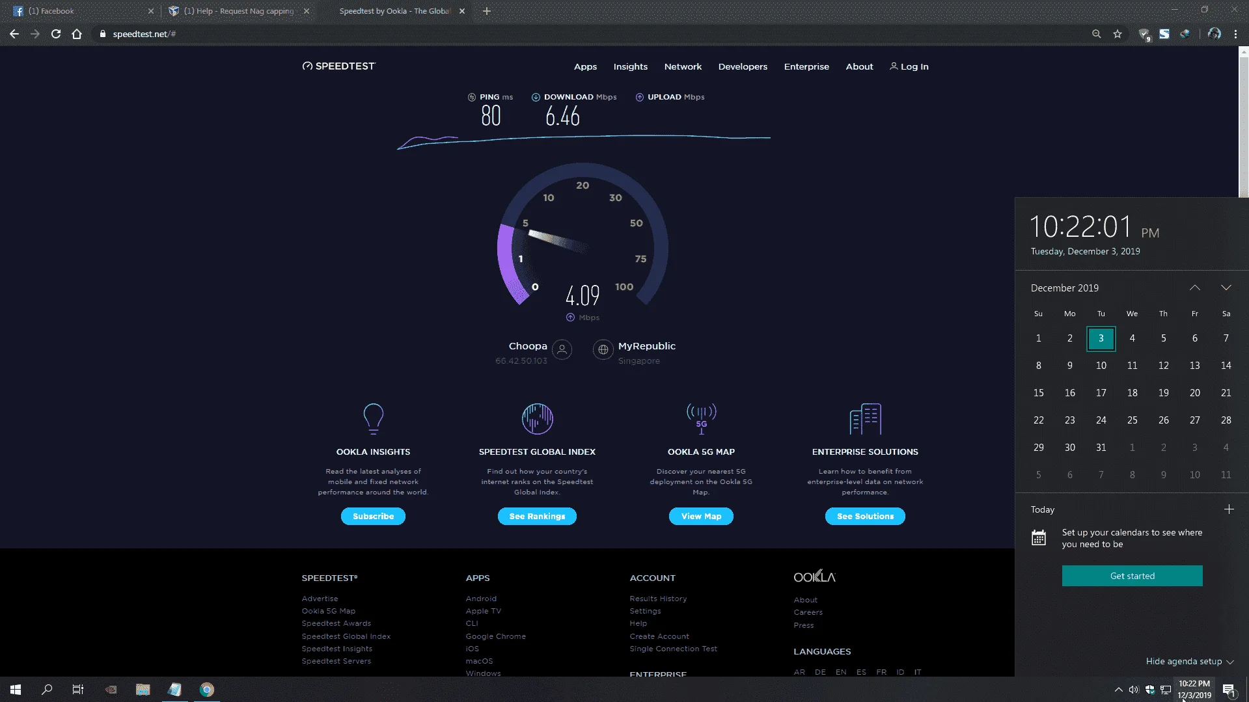This screenshot has height=702, width=1249.
Task: Click the See Rankings button
Action: 537,516
